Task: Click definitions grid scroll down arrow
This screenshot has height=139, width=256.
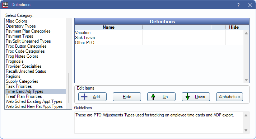Action: click(x=246, y=80)
